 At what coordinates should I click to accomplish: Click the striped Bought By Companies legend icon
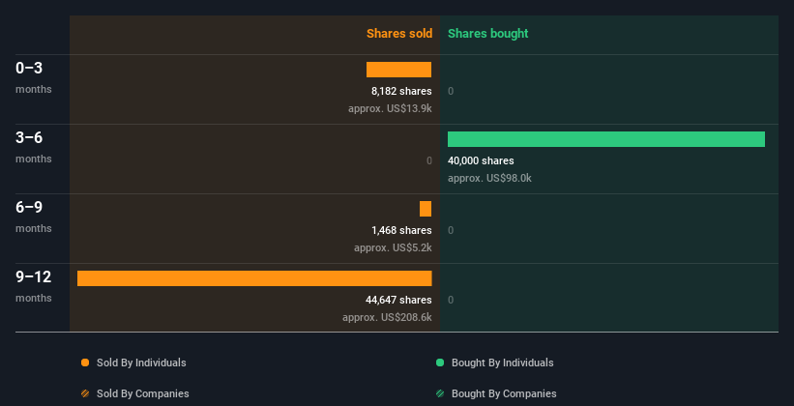pos(440,393)
